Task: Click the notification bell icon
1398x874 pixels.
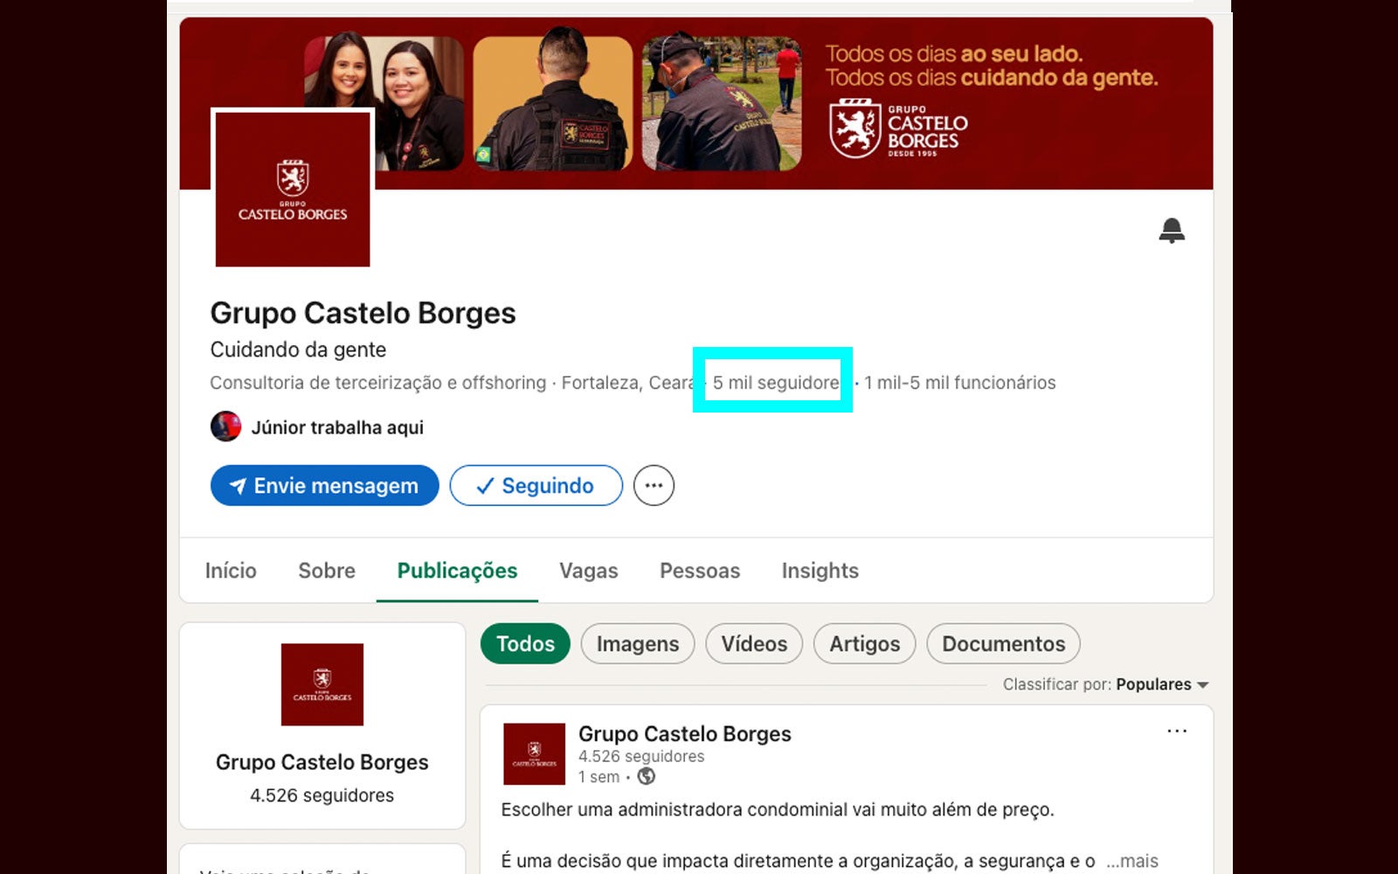Action: pos(1172,231)
